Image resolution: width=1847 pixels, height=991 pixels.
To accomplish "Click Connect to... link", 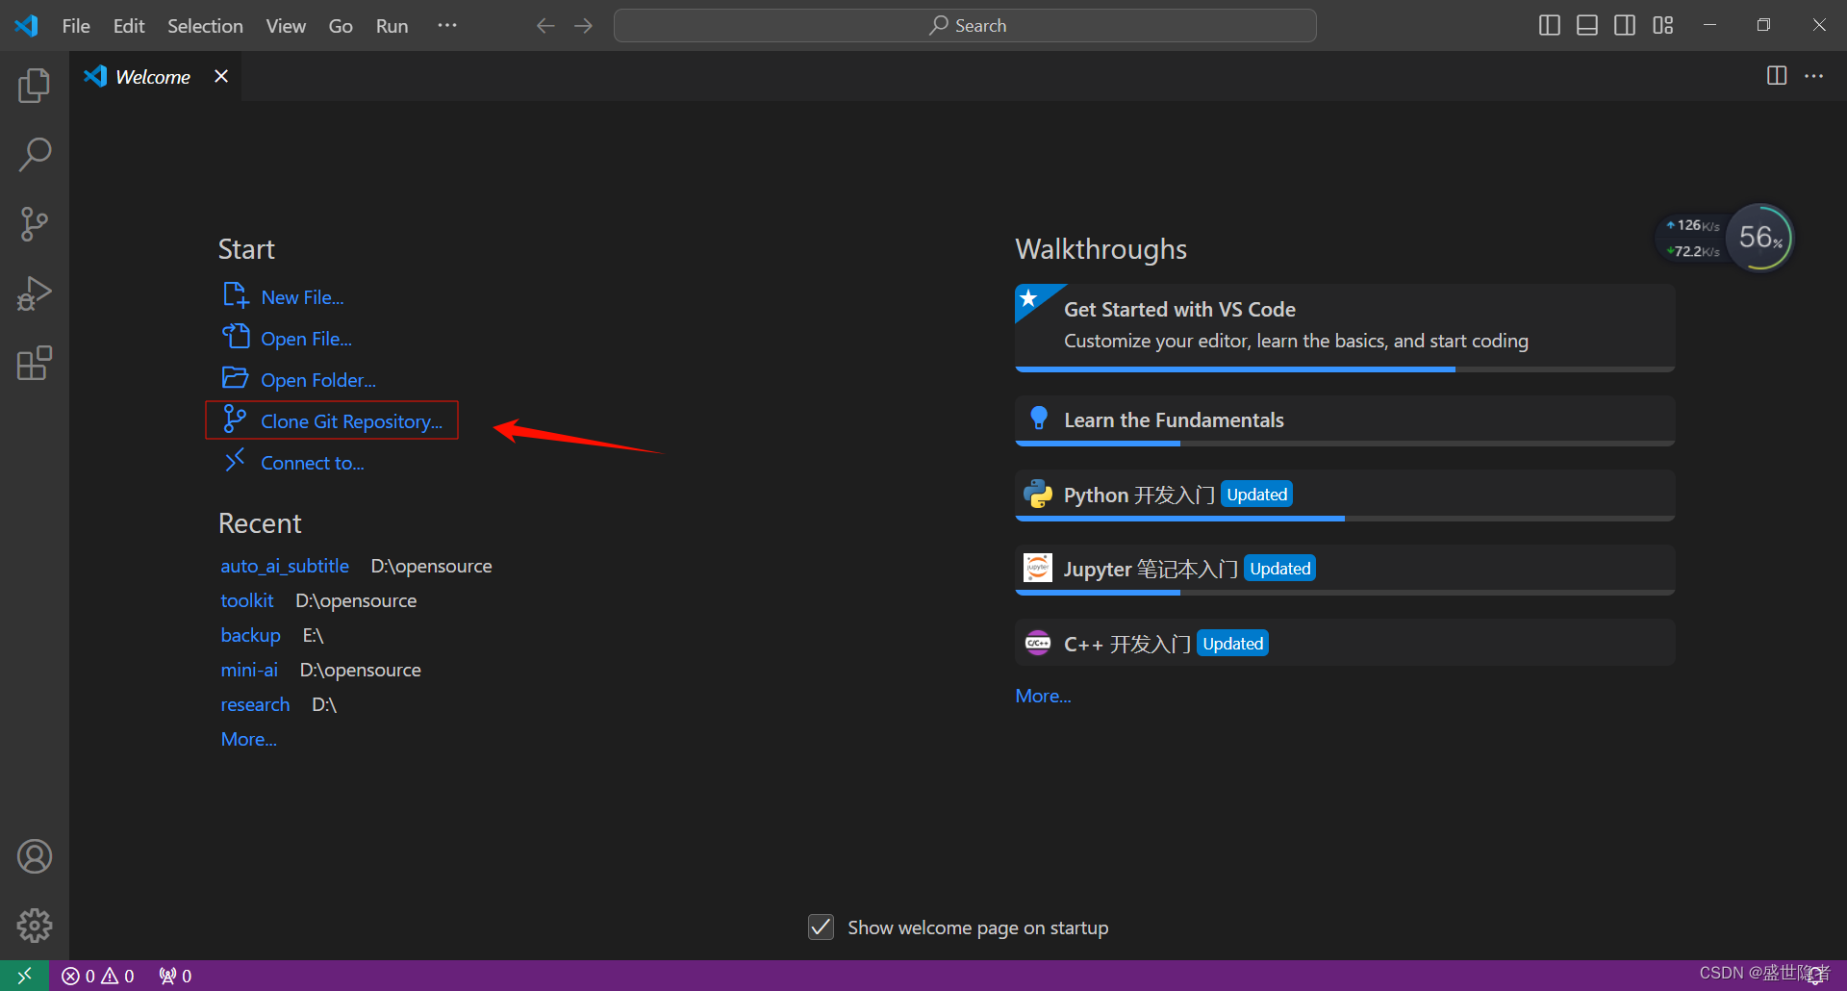I will [313, 463].
